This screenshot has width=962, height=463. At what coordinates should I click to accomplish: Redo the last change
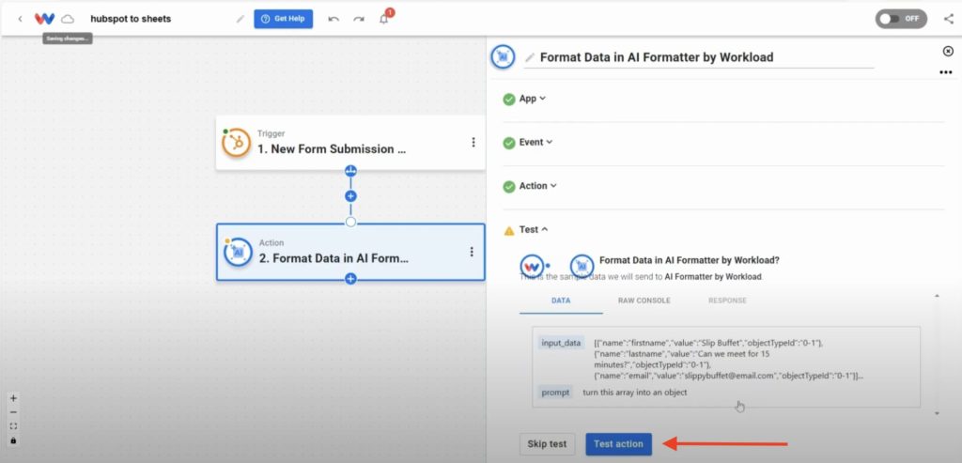359,19
